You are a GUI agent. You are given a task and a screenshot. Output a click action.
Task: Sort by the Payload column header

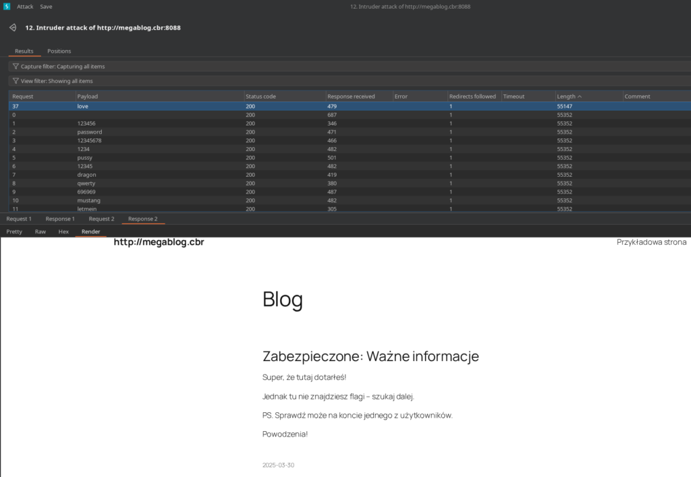coord(88,96)
